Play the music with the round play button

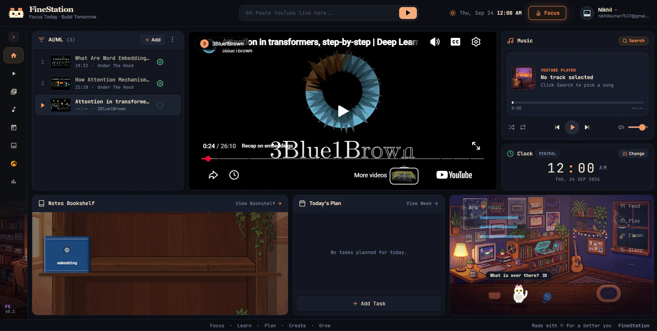click(x=572, y=127)
